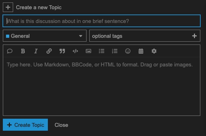
Task: Focus the topic title input field
Action: point(101,21)
